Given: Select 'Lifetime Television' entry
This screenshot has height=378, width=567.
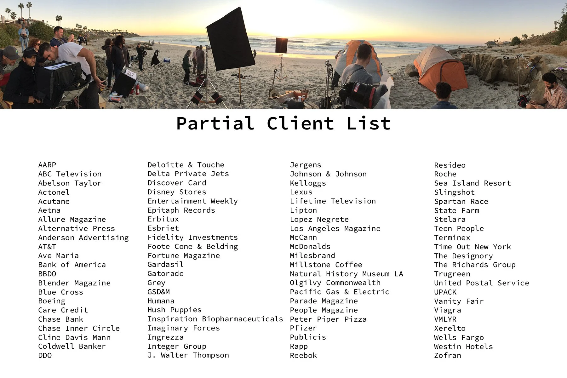Looking at the screenshot, I should (333, 201).
